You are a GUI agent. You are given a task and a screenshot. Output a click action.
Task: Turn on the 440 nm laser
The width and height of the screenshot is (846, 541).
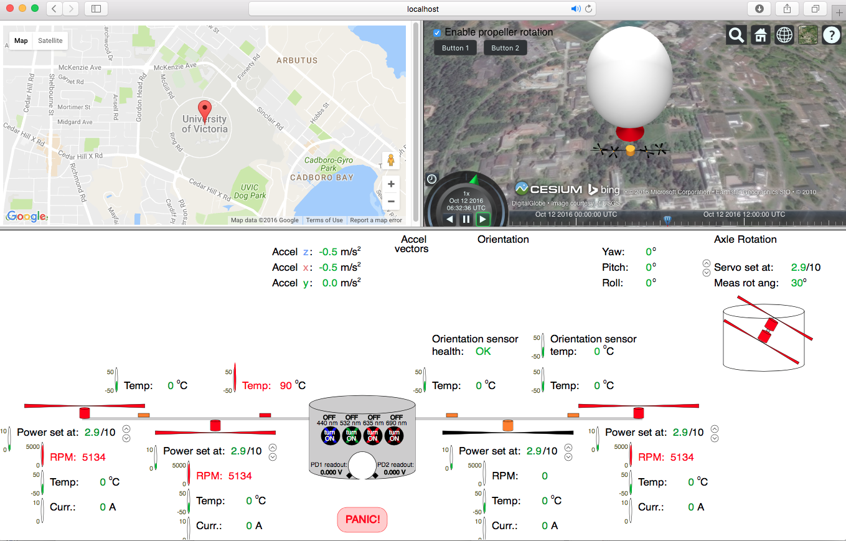(x=331, y=436)
